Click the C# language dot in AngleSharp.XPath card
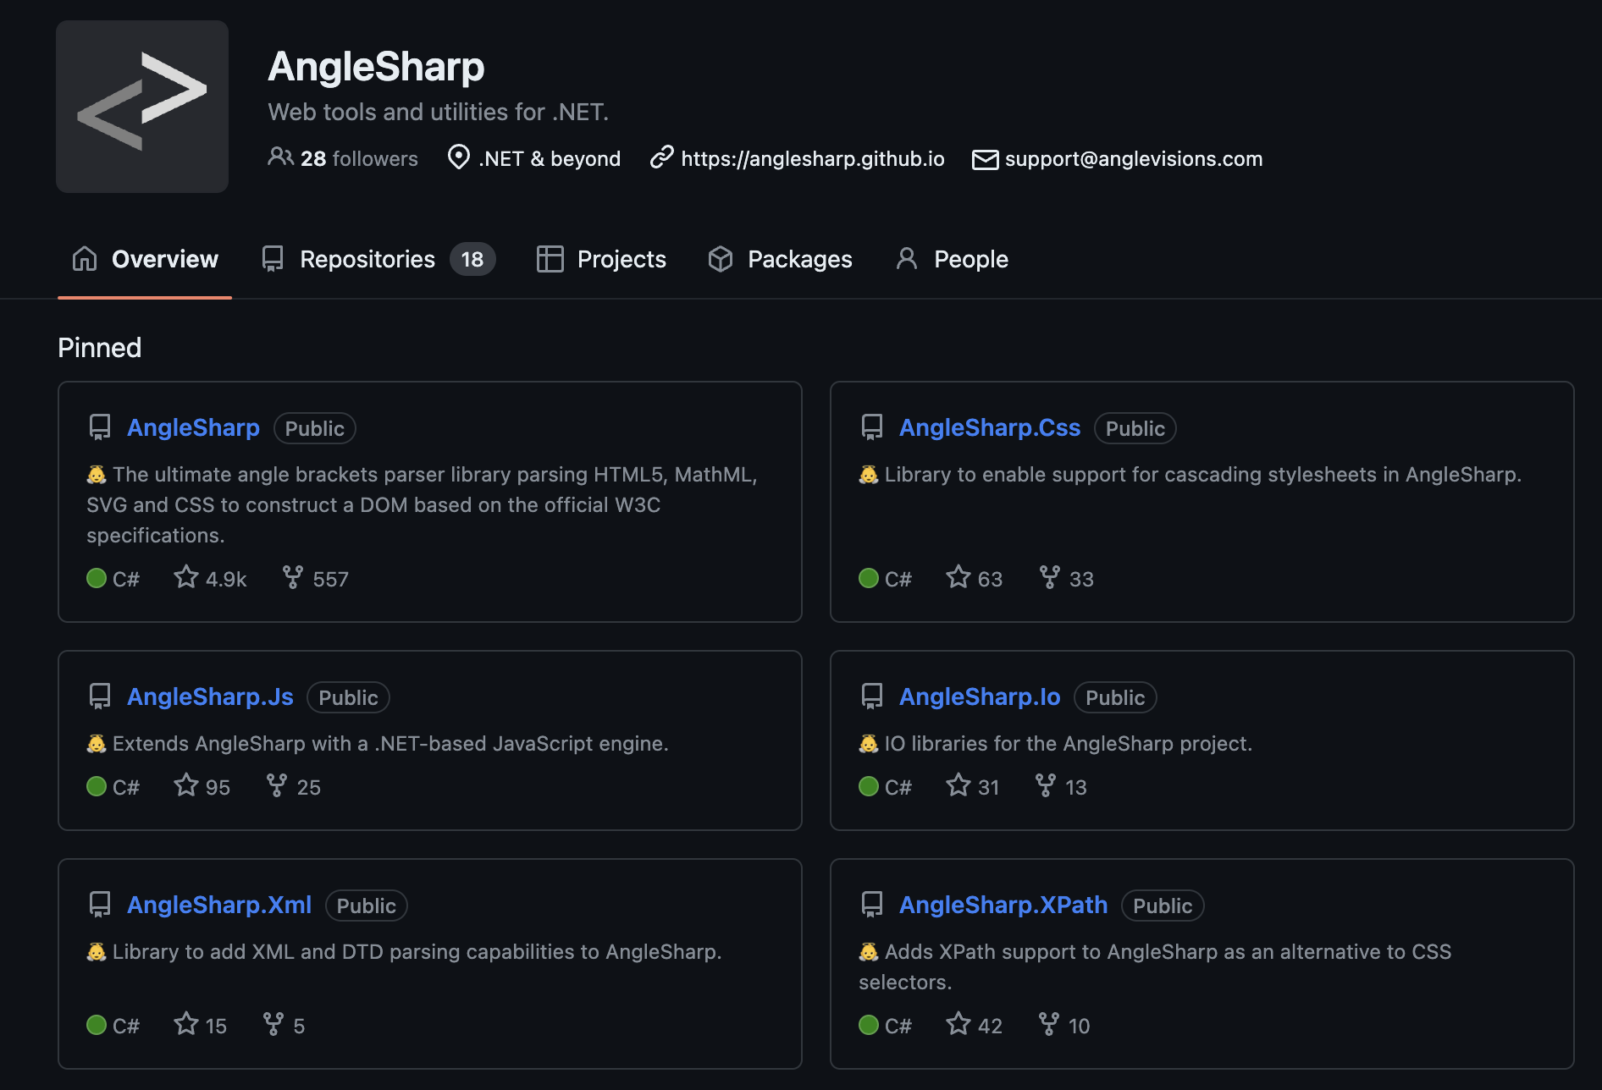This screenshot has width=1602, height=1090. pyautogui.click(x=869, y=1025)
